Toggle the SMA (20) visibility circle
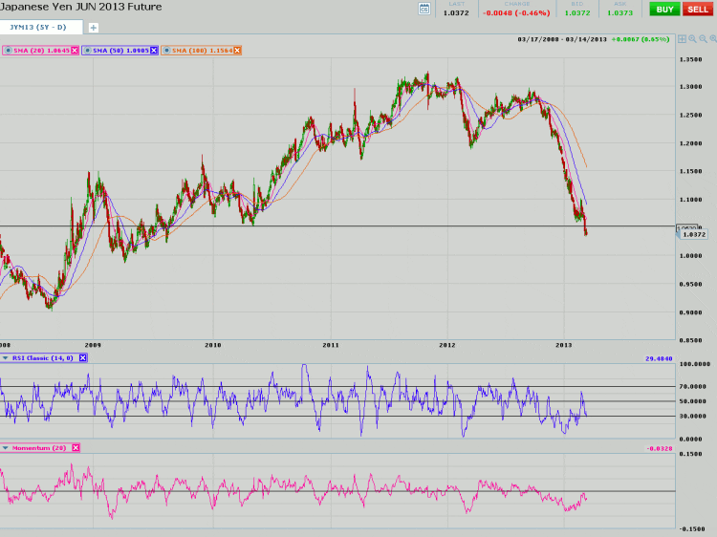This screenshot has height=537, width=717. 6,50
